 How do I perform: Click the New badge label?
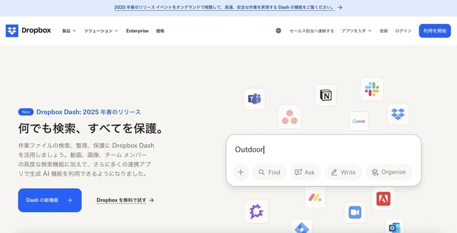tap(26, 112)
